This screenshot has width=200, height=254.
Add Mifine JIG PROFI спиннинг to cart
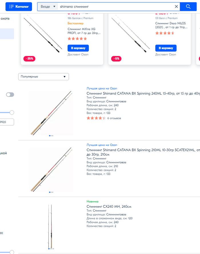(78, 48)
